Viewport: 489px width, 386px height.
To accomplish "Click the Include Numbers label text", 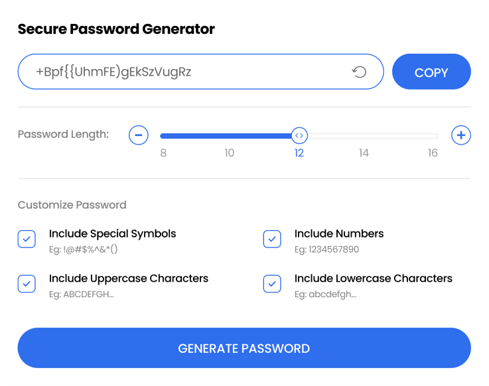I will coord(339,233).
